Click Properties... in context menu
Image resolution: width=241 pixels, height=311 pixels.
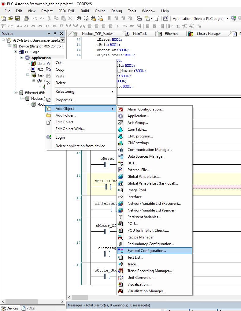(81, 100)
